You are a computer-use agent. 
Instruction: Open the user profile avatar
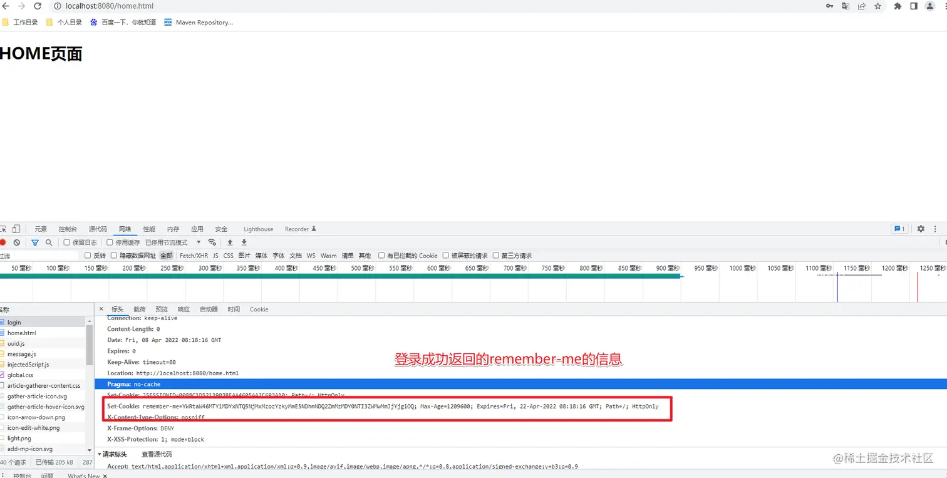click(930, 6)
